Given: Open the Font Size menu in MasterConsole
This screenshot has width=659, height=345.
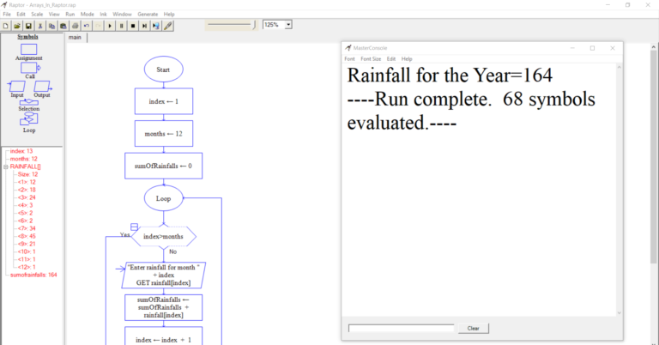Looking at the screenshot, I should click(x=370, y=58).
